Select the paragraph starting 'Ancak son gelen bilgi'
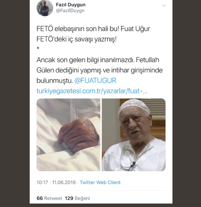The width and height of the screenshot is (201, 207). pos(99,70)
